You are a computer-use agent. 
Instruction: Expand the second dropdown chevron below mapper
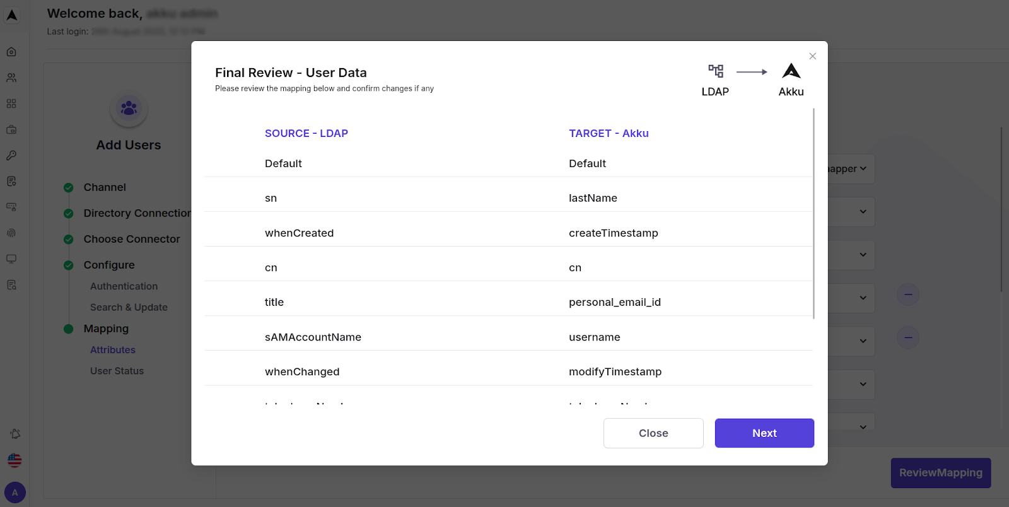[863, 212]
